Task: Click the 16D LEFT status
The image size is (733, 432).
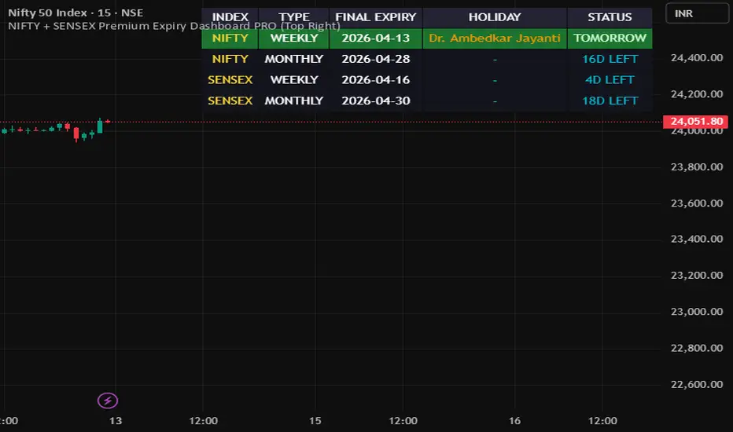Action: [610, 59]
